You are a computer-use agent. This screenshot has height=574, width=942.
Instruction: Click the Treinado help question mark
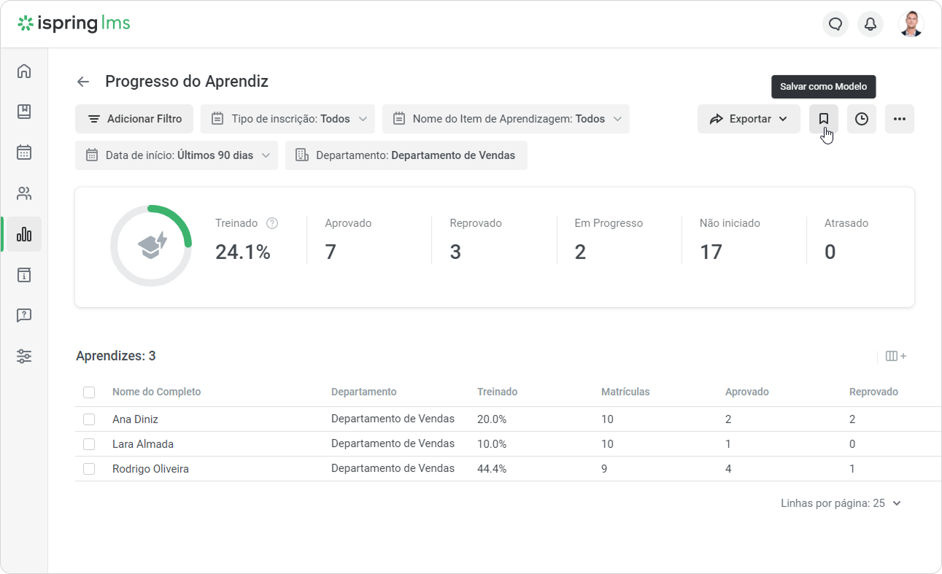tap(272, 223)
